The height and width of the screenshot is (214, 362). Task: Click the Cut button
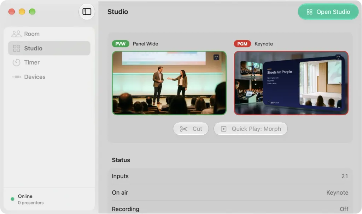click(x=191, y=129)
